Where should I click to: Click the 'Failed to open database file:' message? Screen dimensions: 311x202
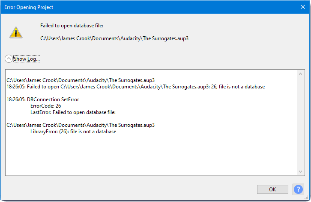pos(72,26)
